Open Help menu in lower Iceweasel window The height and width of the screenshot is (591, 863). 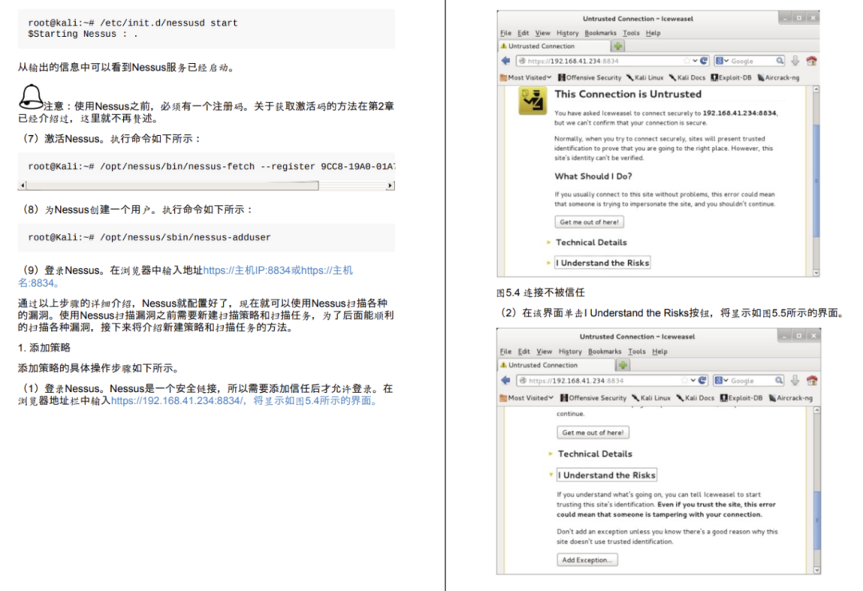pyautogui.click(x=660, y=351)
